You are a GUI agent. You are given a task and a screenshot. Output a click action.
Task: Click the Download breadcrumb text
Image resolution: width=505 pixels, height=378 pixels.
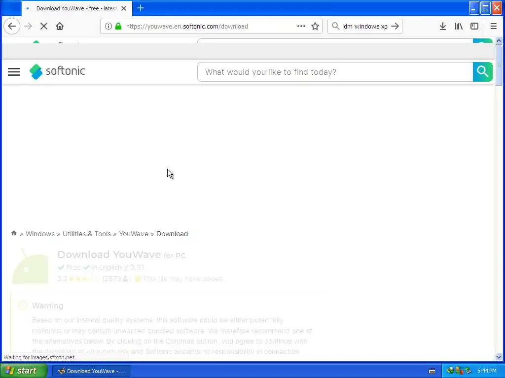[172, 234]
